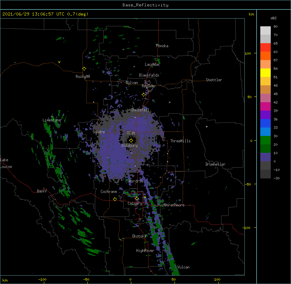Click the Innisfail city label

pos(140,110)
